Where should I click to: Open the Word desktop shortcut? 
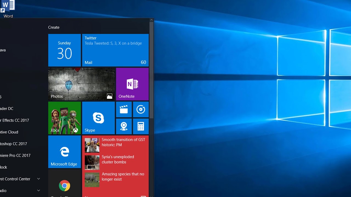click(8, 9)
